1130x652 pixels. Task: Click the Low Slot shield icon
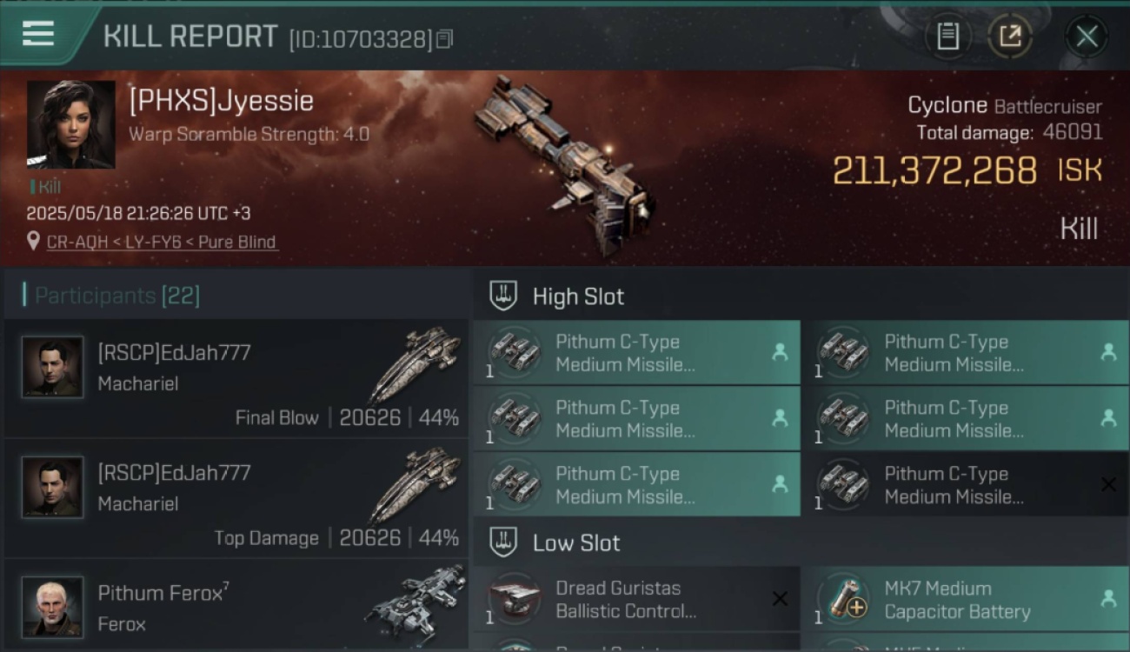503,542
